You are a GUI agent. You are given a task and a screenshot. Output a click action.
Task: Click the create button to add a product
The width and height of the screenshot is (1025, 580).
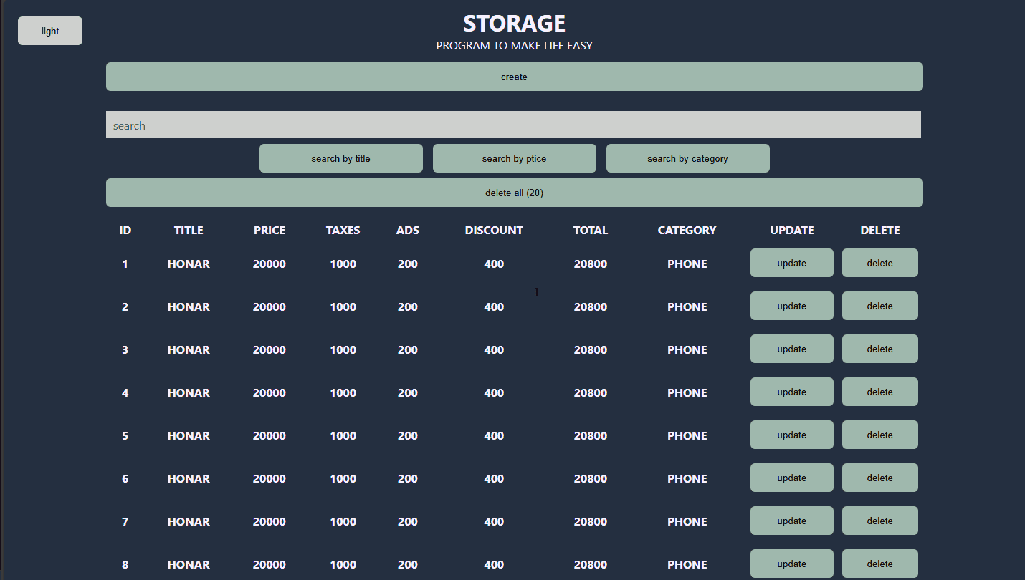pos(514,77)
